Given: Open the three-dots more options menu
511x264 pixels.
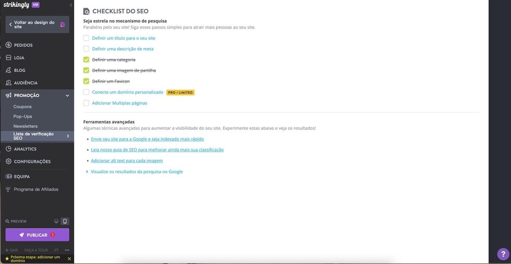Looking at the screenshot, I should [67, 250].
